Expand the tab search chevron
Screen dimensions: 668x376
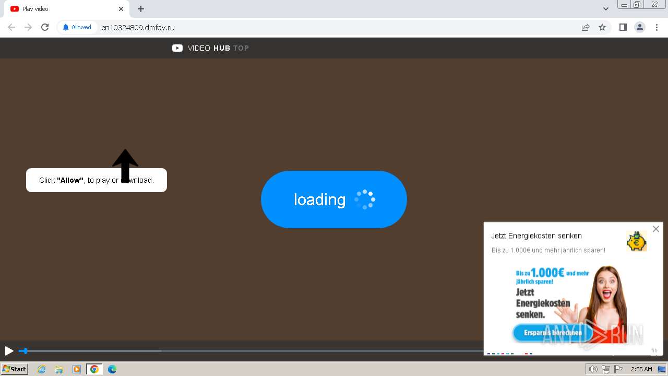tap(606, 9)
